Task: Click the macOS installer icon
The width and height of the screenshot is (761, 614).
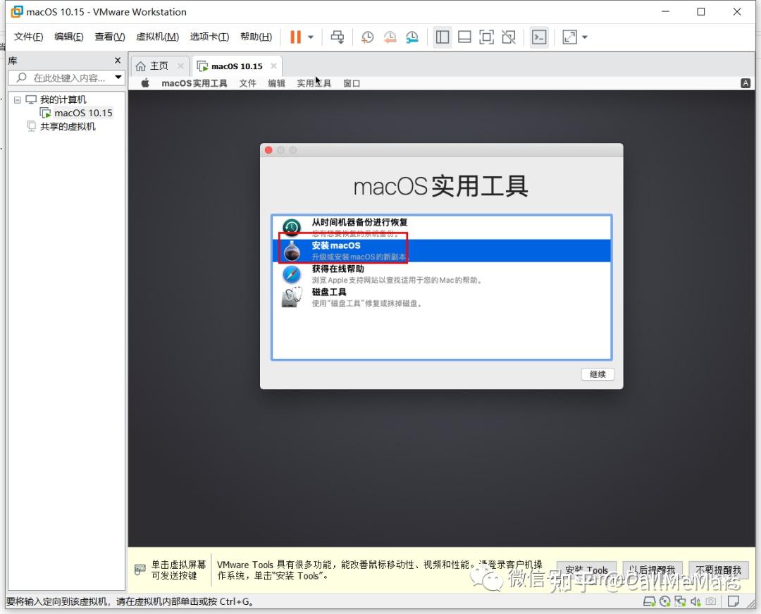Action: coord(292,250)
